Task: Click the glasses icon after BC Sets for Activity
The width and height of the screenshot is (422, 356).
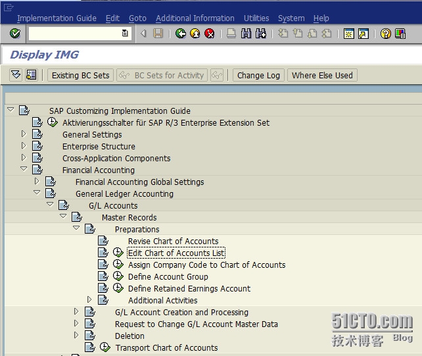Action: pos(217,75)
